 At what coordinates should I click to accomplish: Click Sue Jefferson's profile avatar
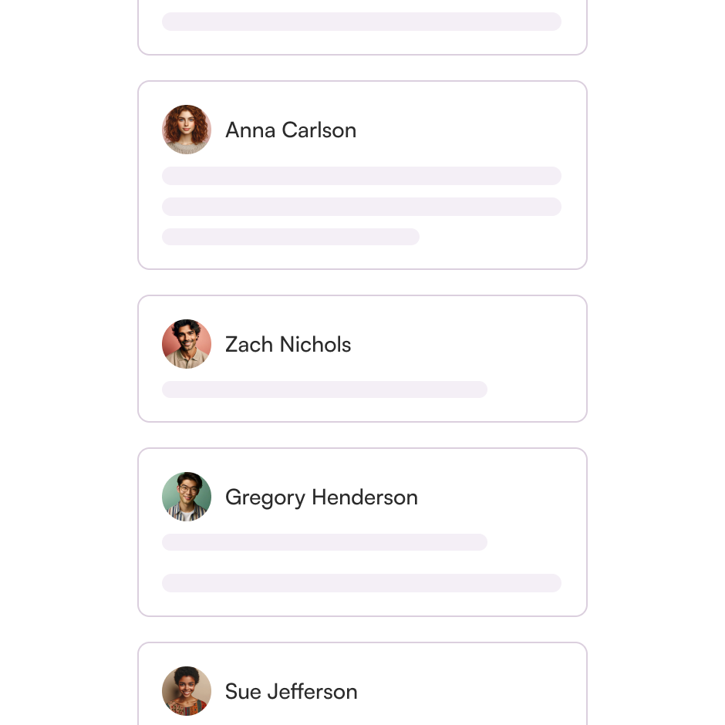click(187, 691)
